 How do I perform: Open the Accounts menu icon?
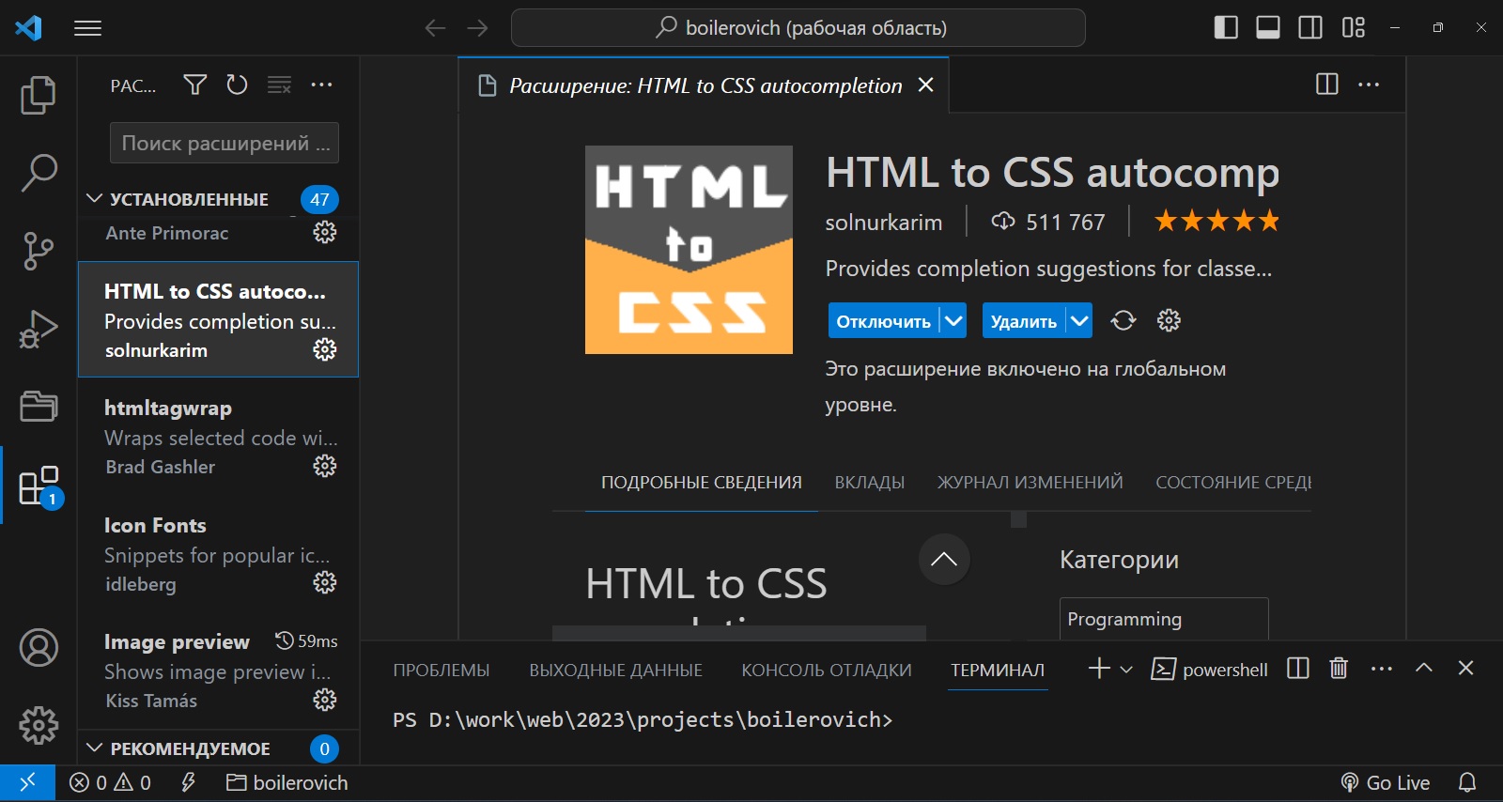[x=39, y=648]
